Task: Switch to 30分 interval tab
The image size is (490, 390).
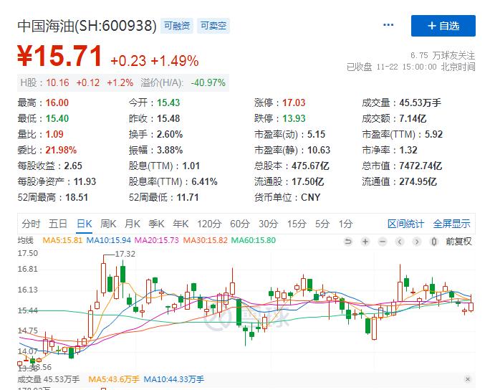Action: pyautogui.click(x=269, y=224)
